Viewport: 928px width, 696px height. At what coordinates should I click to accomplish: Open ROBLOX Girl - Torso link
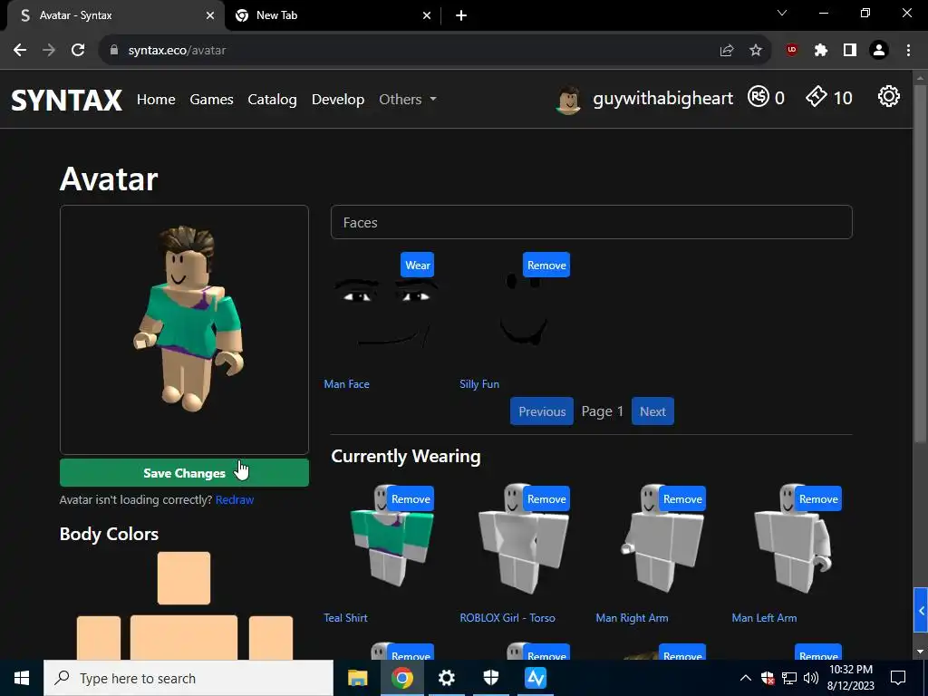click(507, 618)
